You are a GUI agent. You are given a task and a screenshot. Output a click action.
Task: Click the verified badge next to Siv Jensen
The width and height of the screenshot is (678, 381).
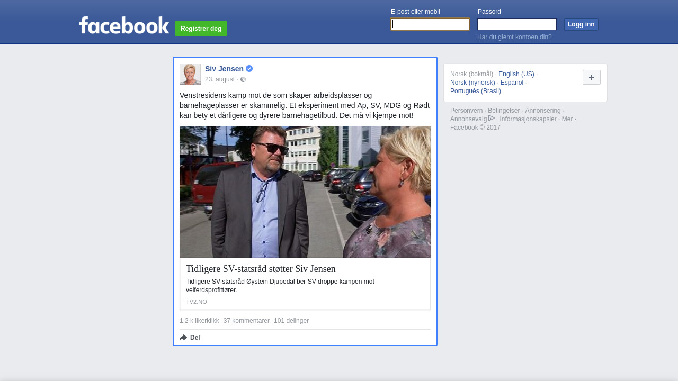click(x=249, y=69)
